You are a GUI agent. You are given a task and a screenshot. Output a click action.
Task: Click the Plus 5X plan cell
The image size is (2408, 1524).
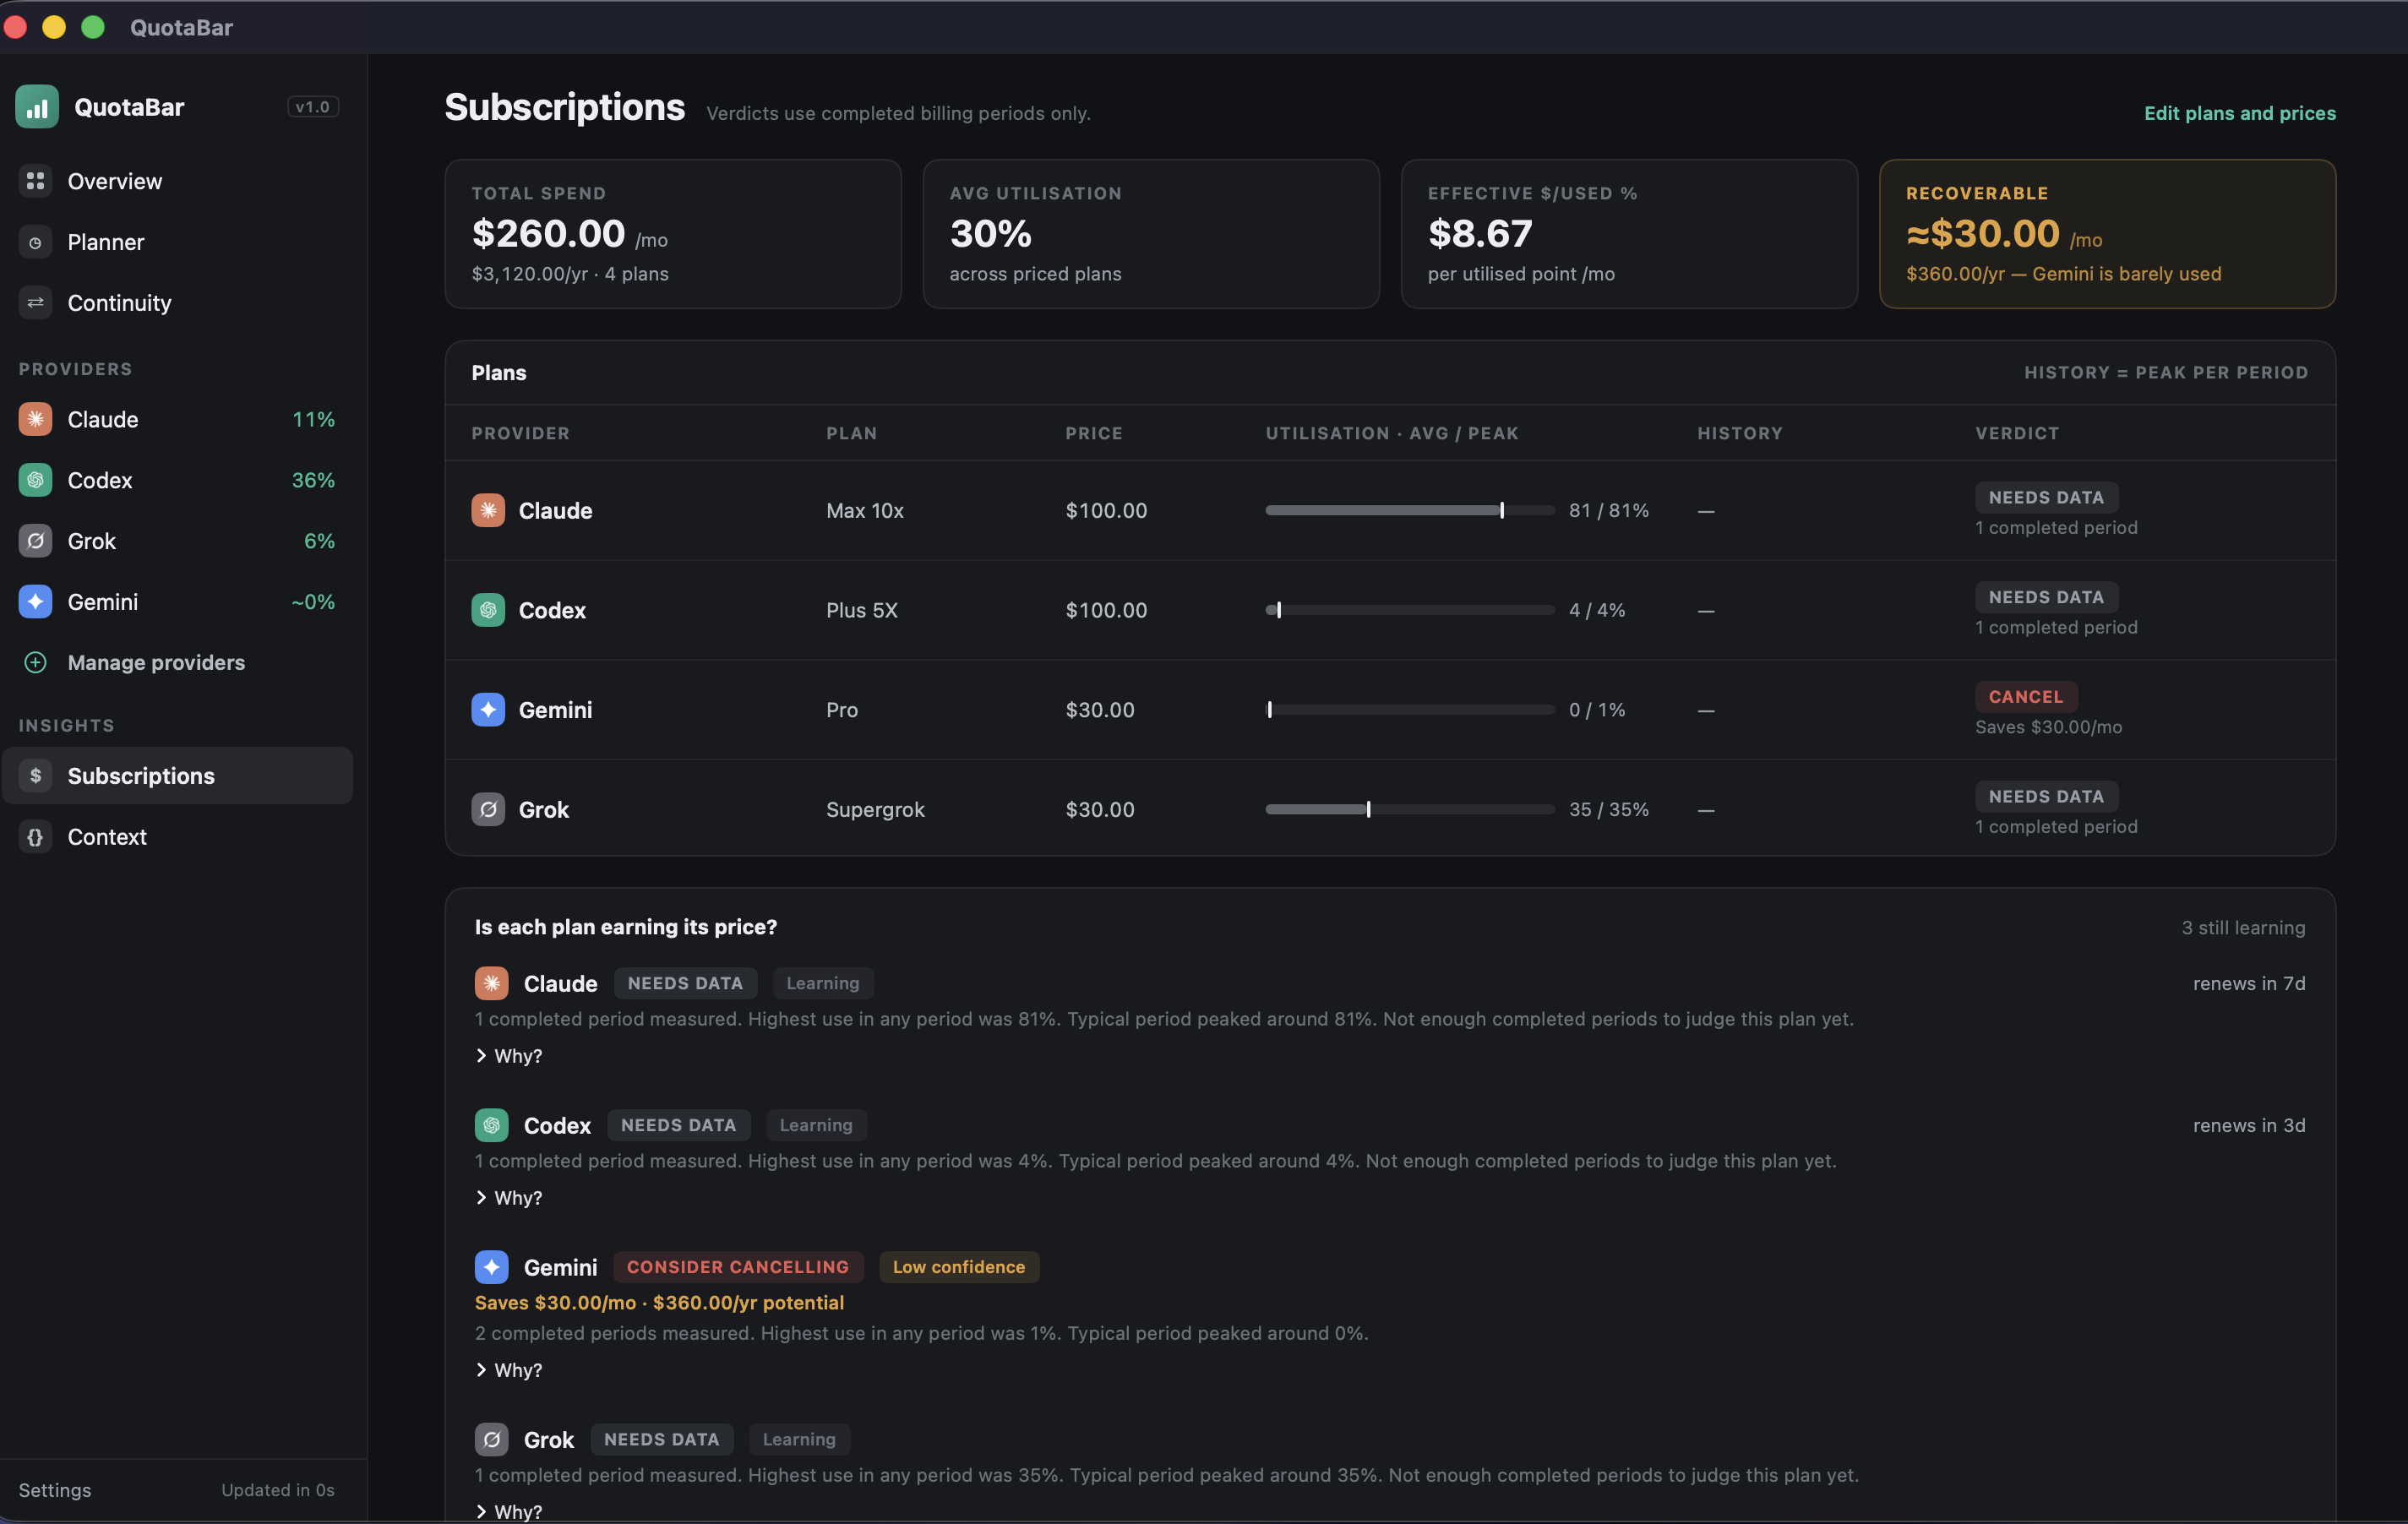[861, 610]
